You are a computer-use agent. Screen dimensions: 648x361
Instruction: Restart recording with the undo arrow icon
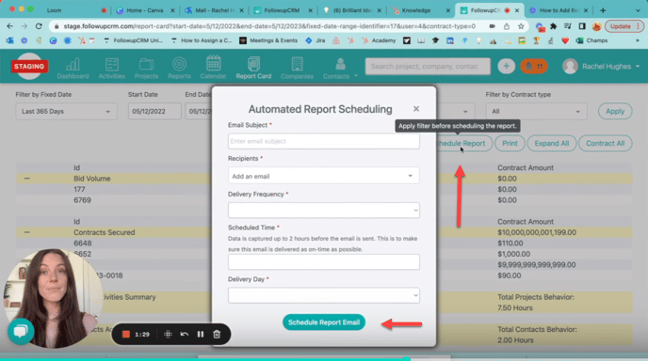click(x=185, y=334)
